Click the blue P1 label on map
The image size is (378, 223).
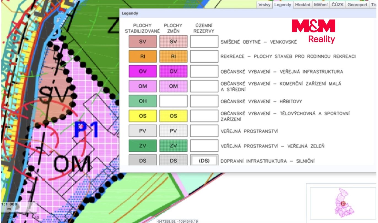click(x=86, y=130)
